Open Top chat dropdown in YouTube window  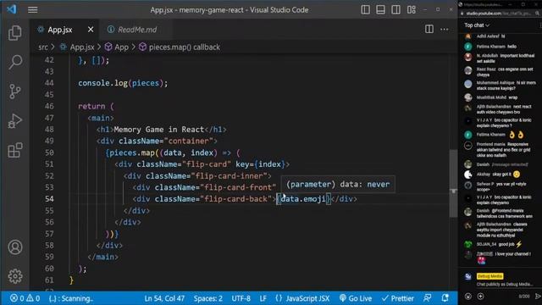tap(477, 25)
